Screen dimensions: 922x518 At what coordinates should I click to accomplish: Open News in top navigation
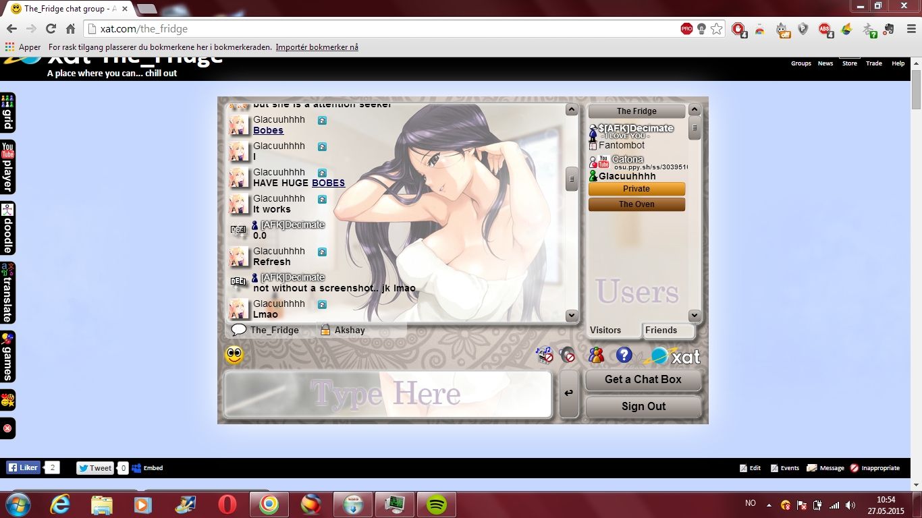click(825, 63)
